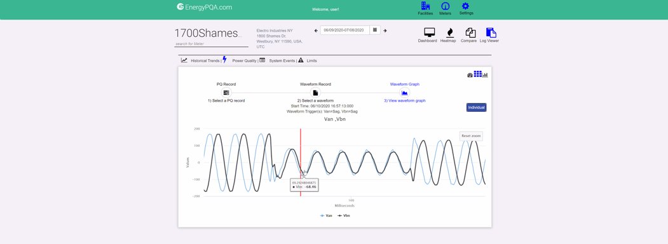This screenshot has height=244, width=668.
Task: Click the Power Quality lightning icon
Action: tap(224, 60)
